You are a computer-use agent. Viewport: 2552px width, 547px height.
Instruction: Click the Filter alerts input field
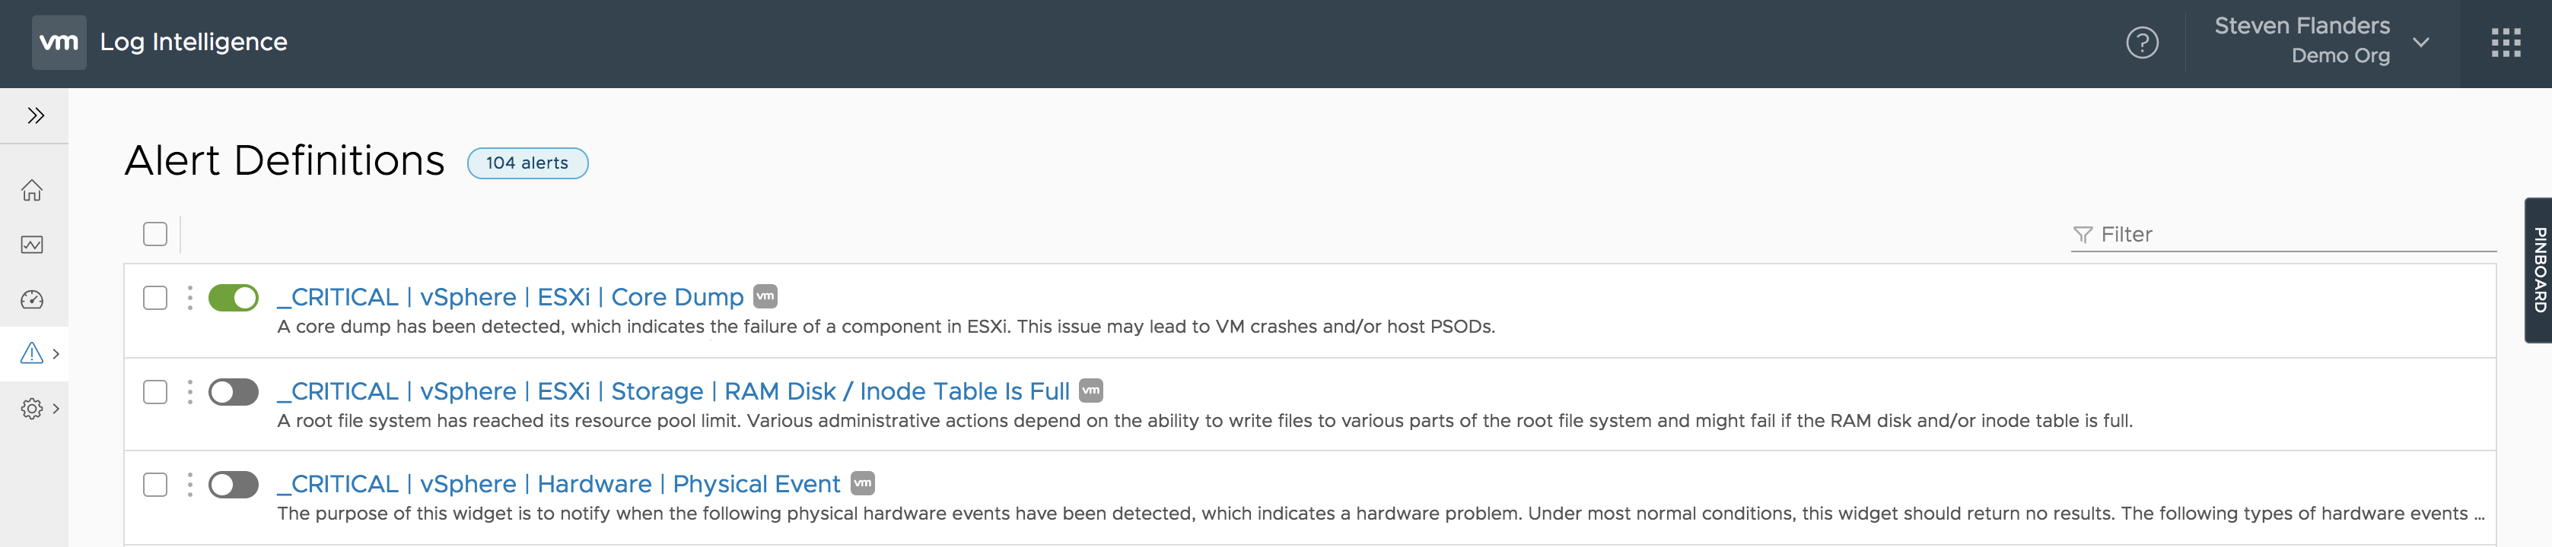(2289, 235)
